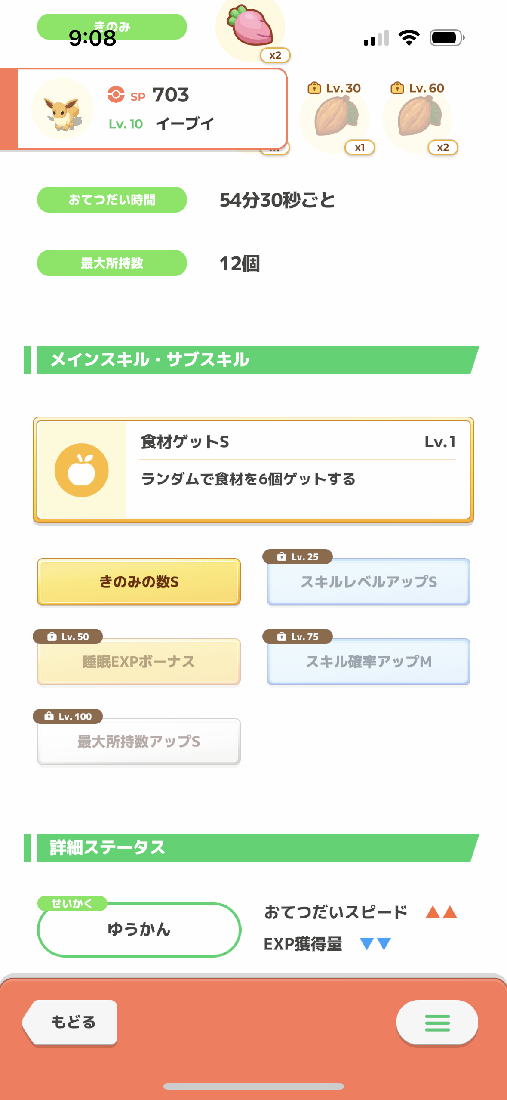Open the green hamburger menu button
507x1100 pixels.
click(437, 1023)
